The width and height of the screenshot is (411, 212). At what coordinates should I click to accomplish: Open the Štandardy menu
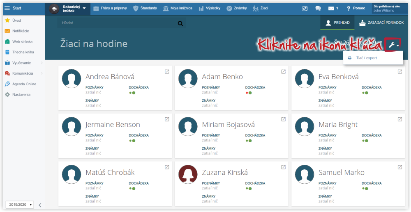pyautogui.click(x=145, y=8)
